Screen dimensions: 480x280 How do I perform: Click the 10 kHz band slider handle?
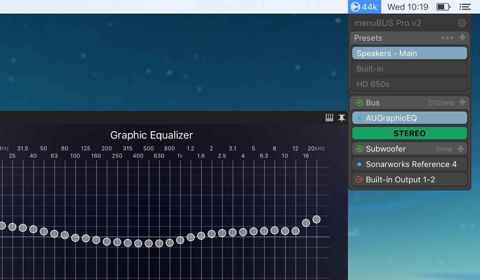(x=285, y=231)
